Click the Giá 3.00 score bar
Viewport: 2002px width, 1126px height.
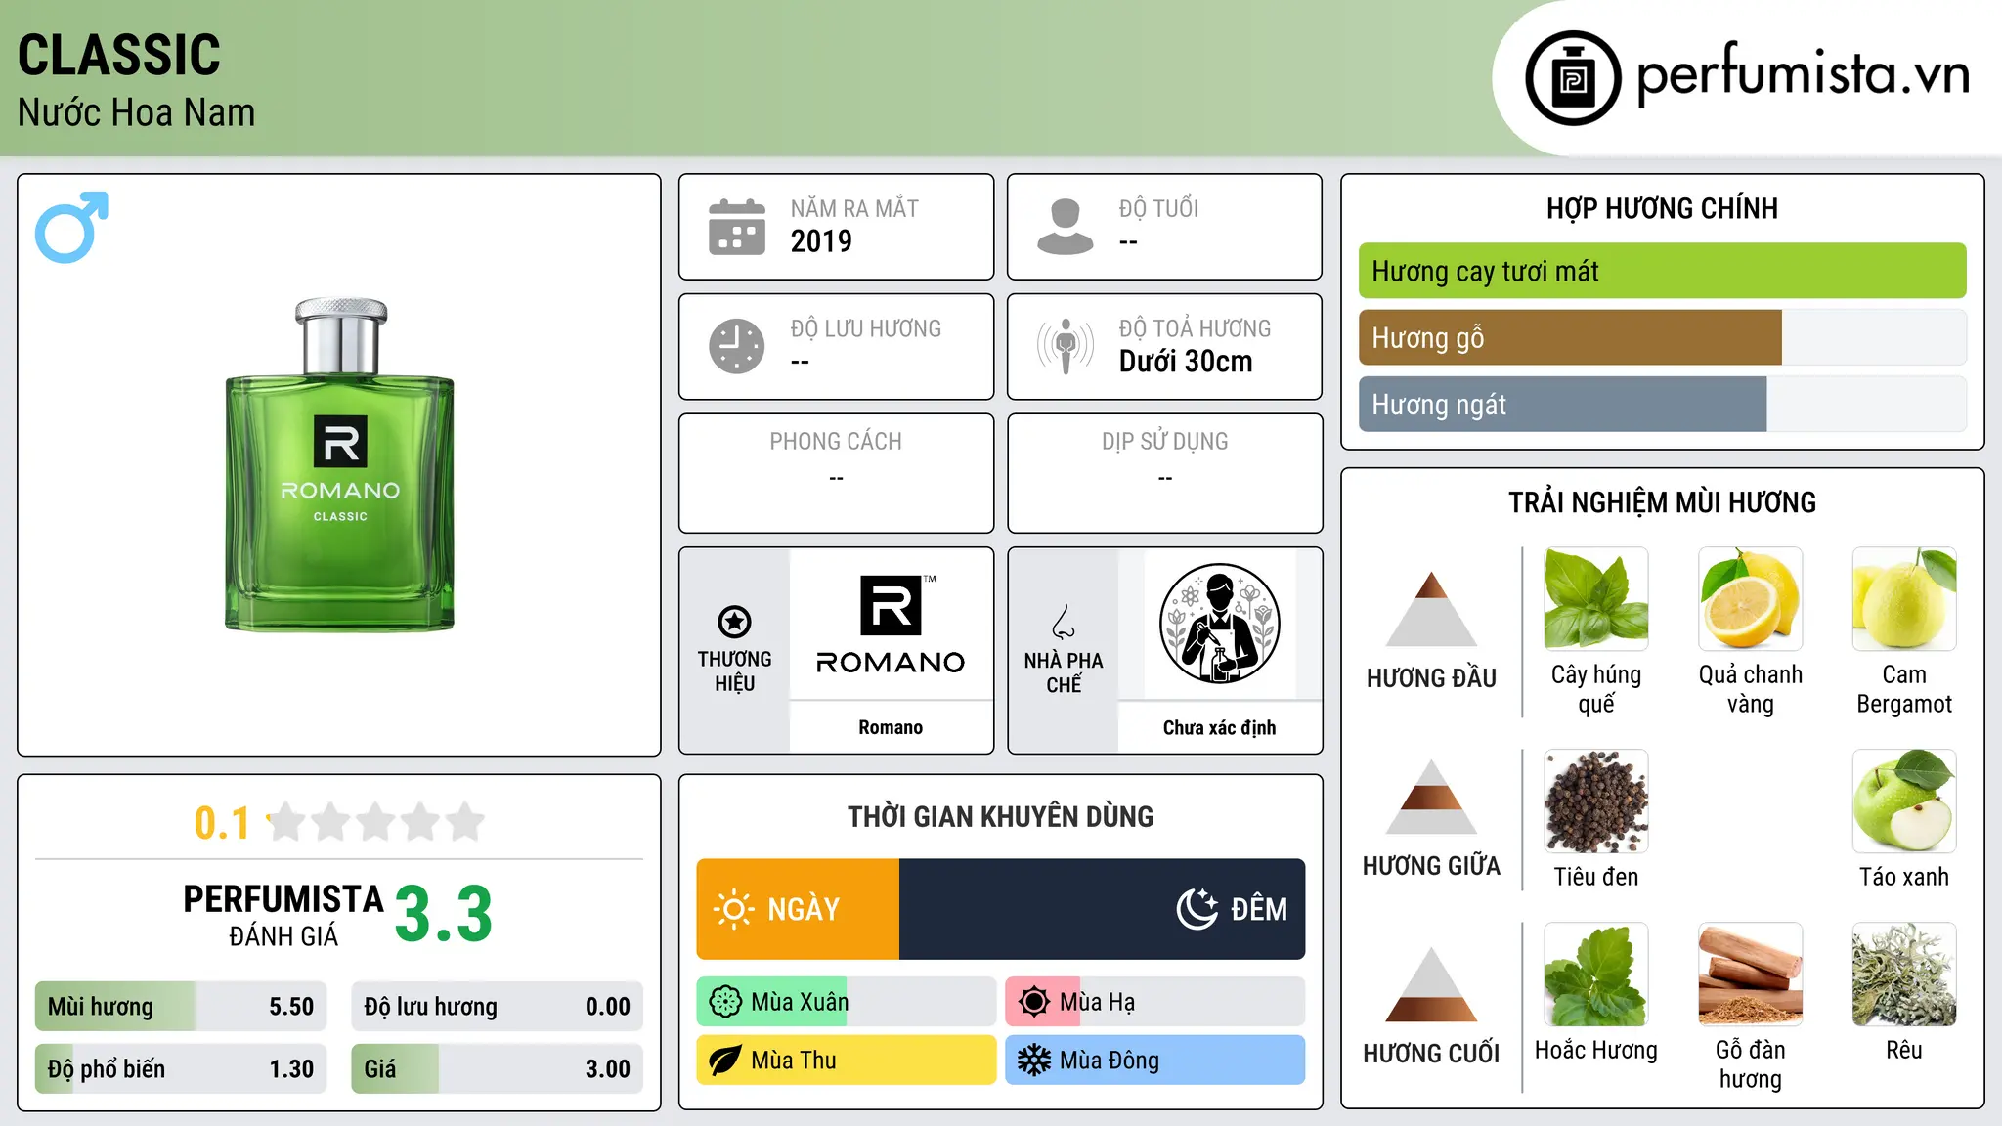(498, 1069)
